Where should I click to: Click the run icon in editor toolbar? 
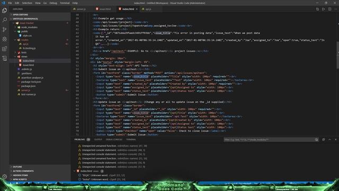tap(324, 9)
